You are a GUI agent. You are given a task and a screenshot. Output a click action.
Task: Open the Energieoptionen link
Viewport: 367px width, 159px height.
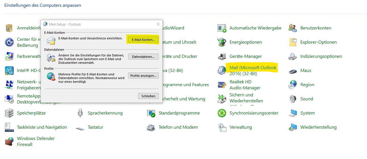tap(246, 42)
